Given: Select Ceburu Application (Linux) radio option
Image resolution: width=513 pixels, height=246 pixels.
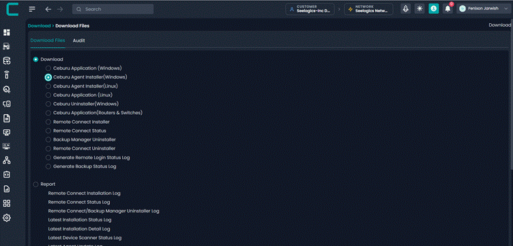Looking at the screenshot, I should pyautogui.click(x=48, y=95).
